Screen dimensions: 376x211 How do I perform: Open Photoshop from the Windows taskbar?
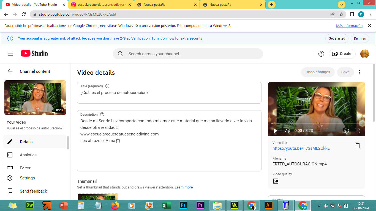coord(183,205)
